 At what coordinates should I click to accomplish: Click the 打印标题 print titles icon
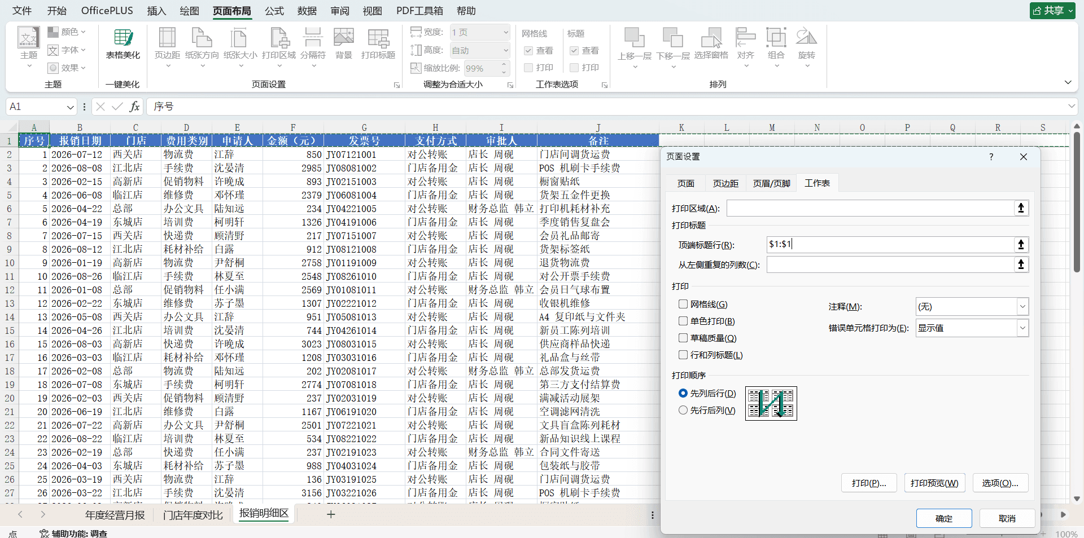[x=378, y=37]
